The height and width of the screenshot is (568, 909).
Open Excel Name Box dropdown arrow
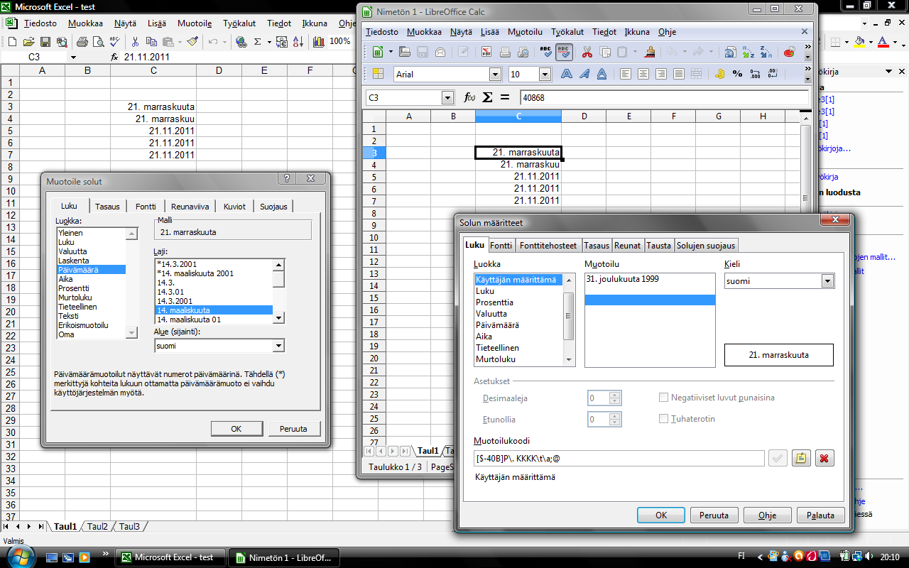tap(72, 57)
